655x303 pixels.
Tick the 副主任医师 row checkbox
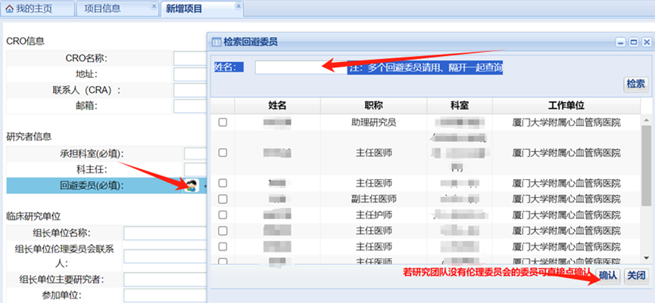[223, 199]
